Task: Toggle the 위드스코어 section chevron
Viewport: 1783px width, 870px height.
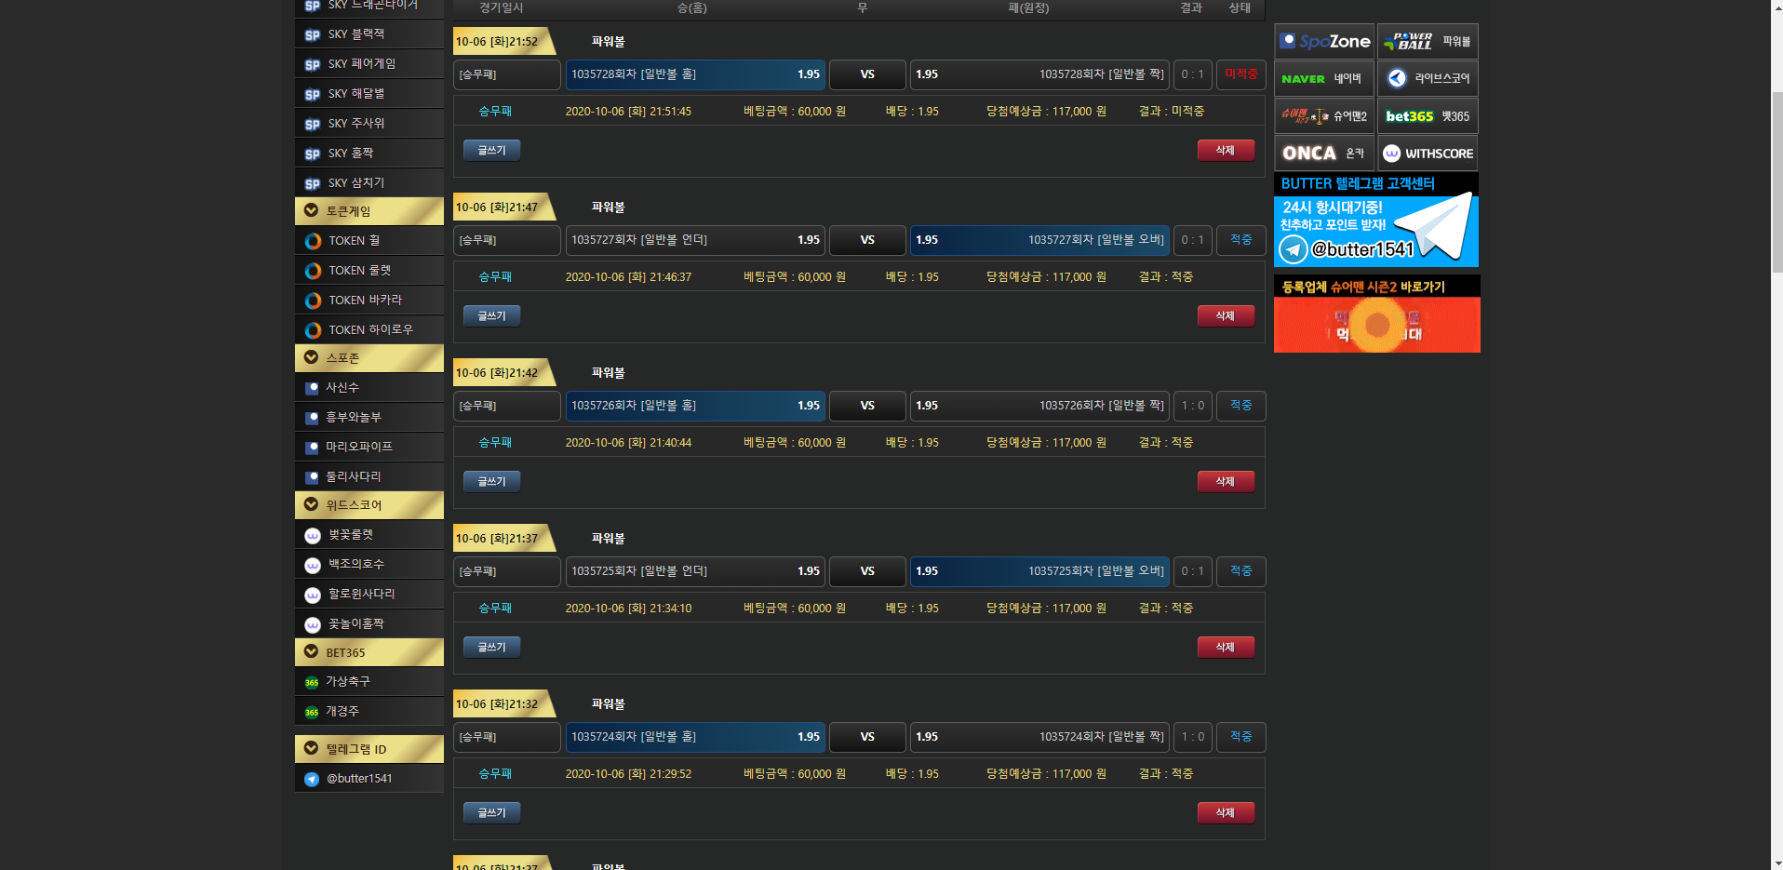Action: [312, 505]
